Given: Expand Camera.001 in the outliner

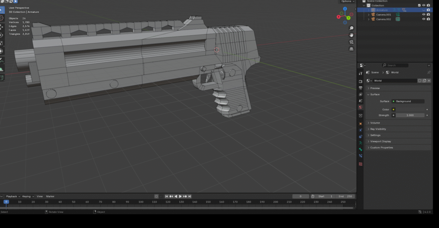Looking at the screenshot, I should [368, 15].
